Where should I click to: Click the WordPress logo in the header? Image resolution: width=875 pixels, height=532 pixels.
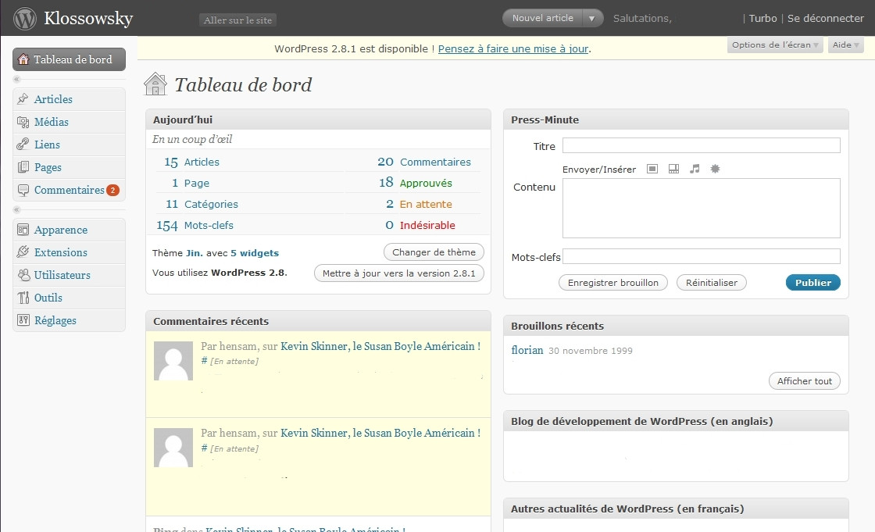25,19
